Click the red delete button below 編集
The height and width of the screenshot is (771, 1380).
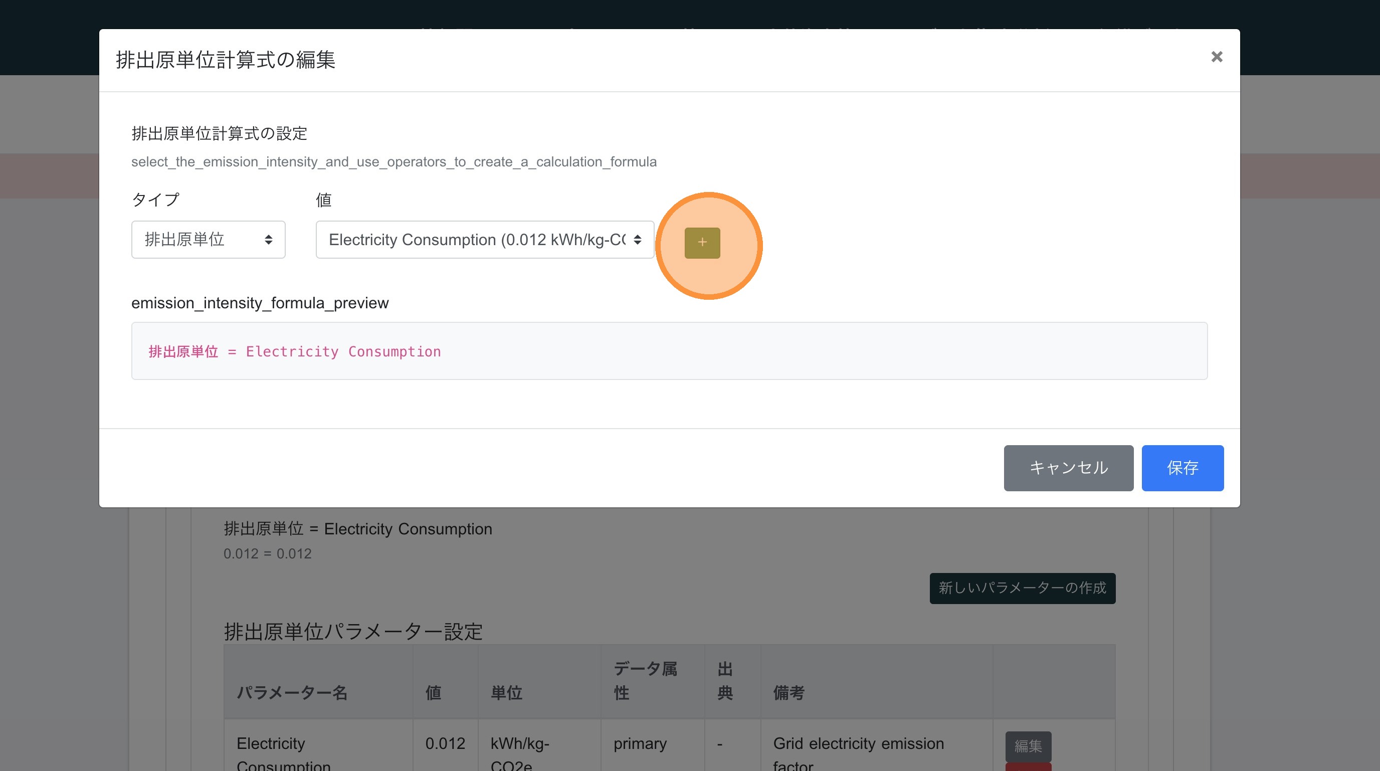(x=1028, y=767)
